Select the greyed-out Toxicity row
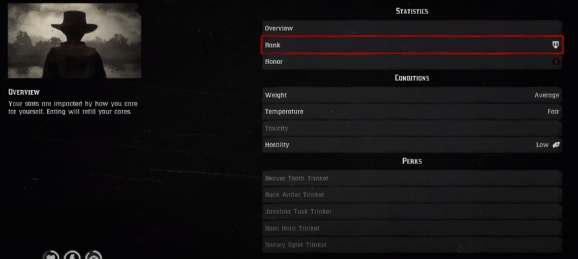Viewport: 578px width, 259px height. pyautogui.click(x=412, y=128)
